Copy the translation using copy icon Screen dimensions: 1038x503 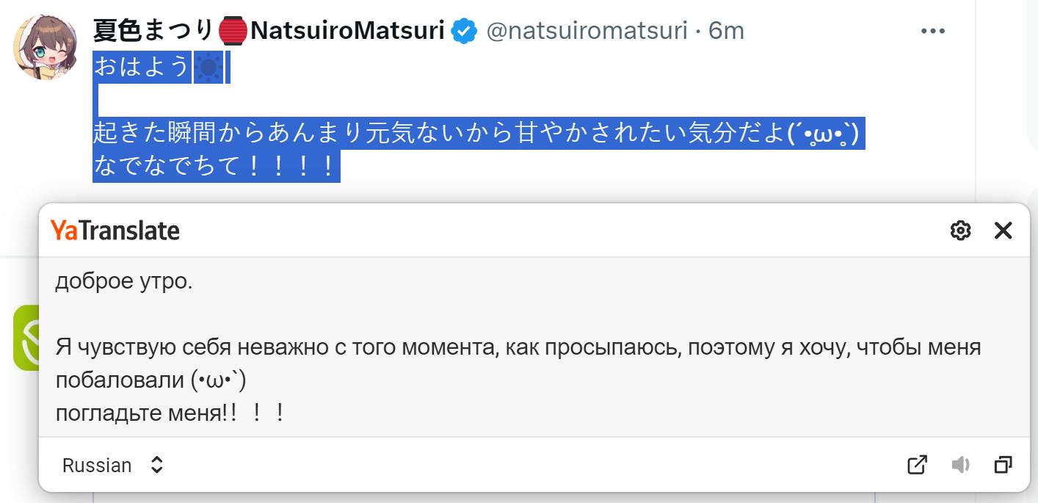click(1003, 465)
